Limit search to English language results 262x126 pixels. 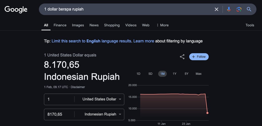(91, 41)
